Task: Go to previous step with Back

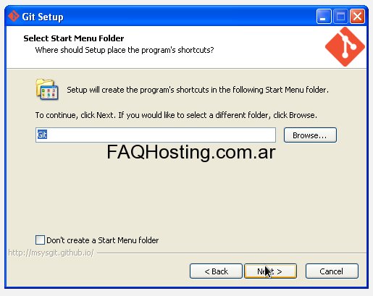Action: (216, 271)
